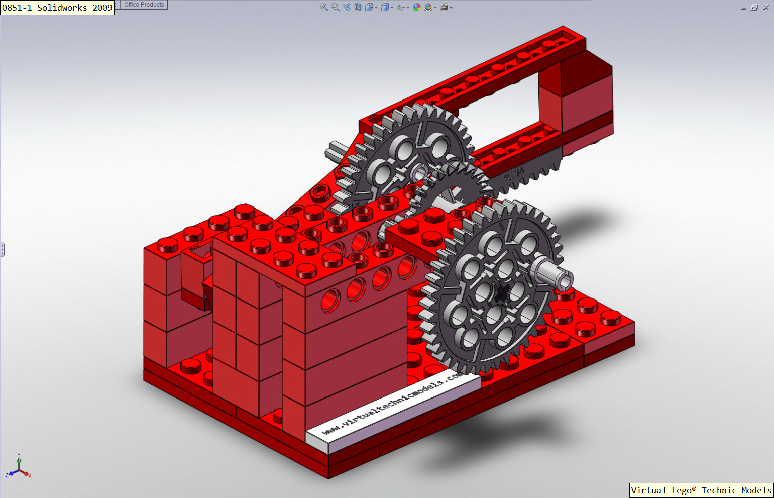
Task: Toggle Hide/Show Items with the glasses icon
Action: point(401,7)
